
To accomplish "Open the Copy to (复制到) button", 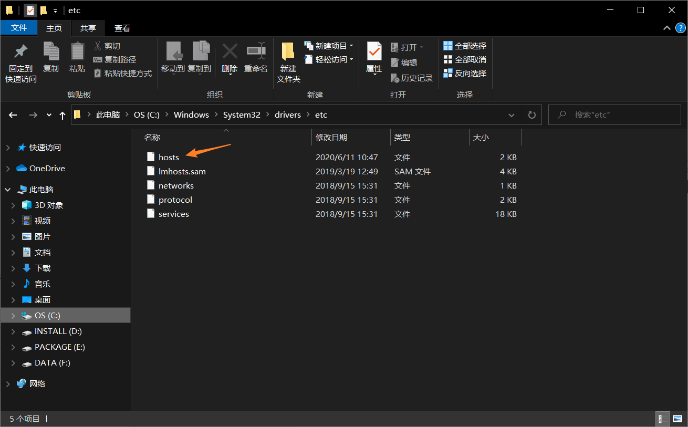I will pyautogui.click(x=200, y=57).
